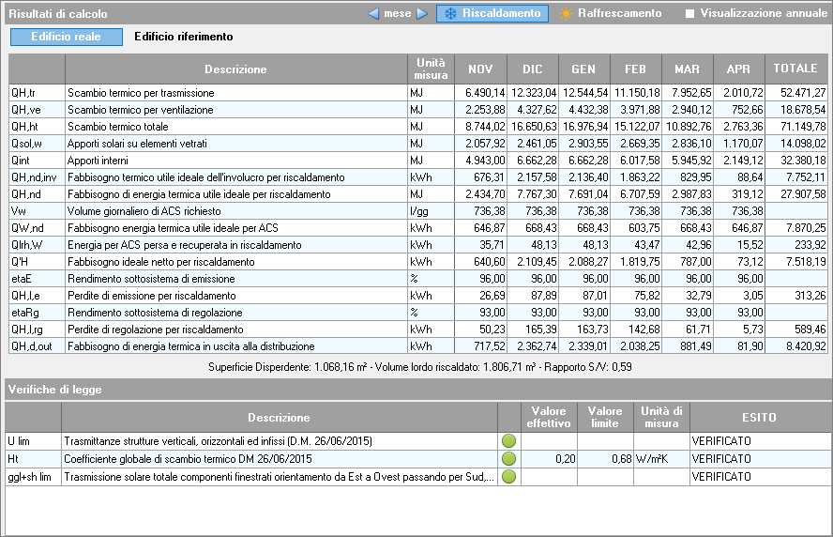Click the NOV column header

pyautogui.click(x=480, y=69)
